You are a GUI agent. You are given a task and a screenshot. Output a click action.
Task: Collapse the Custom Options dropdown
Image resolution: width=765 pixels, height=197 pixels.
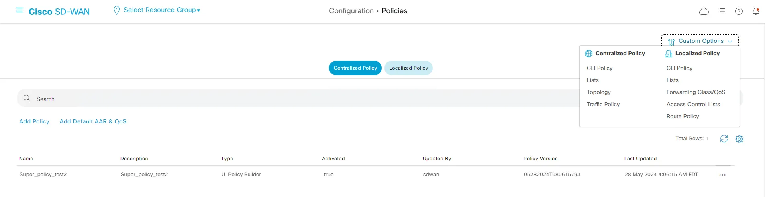point(700,41)
